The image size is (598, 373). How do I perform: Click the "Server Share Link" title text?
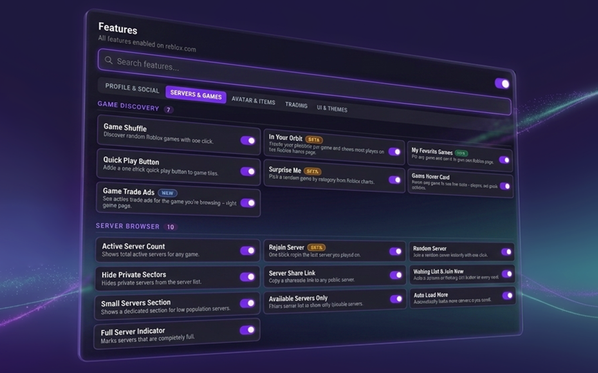(292, 273)
